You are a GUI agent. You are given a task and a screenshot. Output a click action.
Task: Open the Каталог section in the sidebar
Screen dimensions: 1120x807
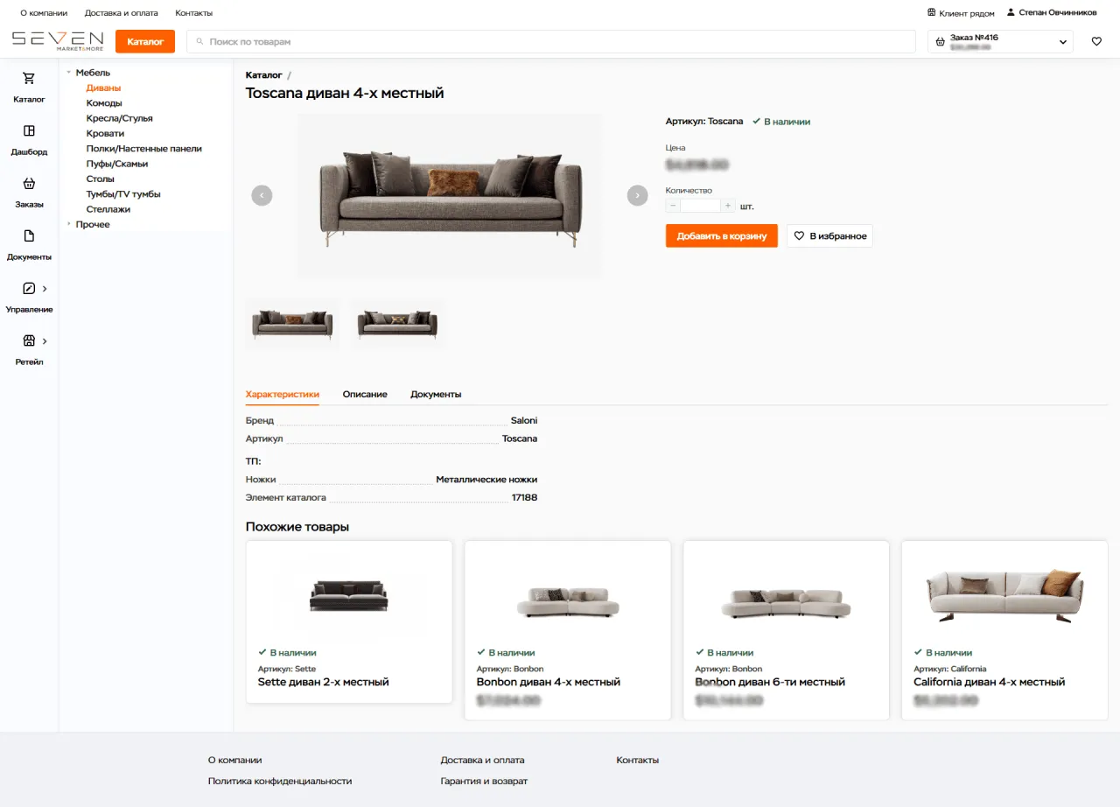coord(29,88)
